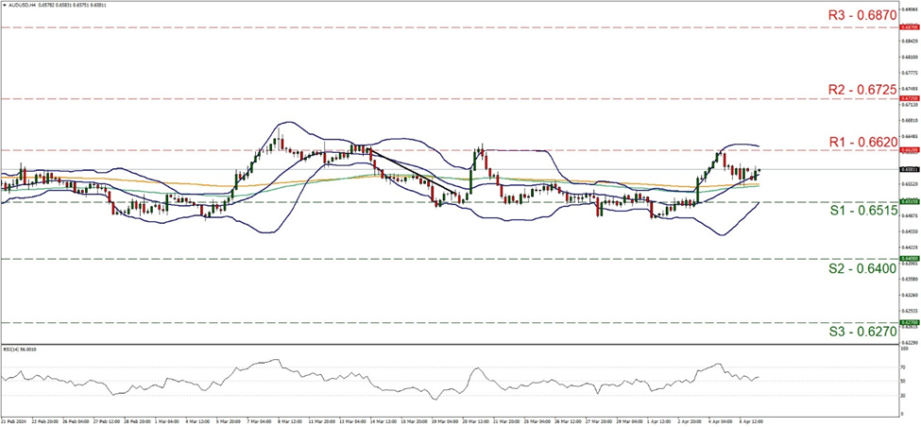Click the current price marker 0.65811
The width and height of the screenshot is (921, 427).
[911, 169]
